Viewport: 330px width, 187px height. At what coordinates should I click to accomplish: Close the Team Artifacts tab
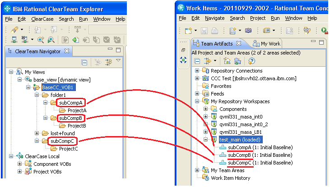239,43
